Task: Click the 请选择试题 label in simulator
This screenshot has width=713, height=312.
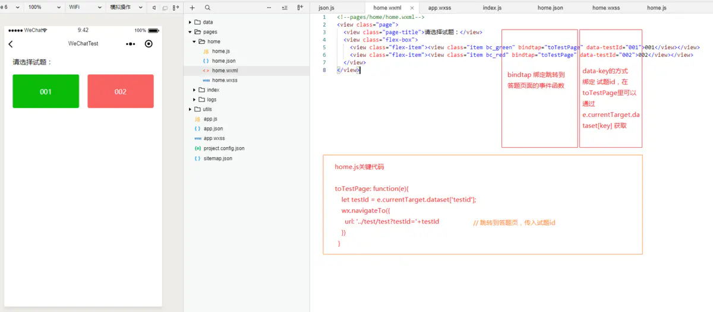Action: pos(33,62)
